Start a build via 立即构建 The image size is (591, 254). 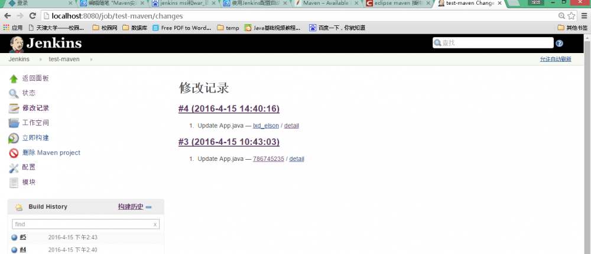tap(35, 138)
